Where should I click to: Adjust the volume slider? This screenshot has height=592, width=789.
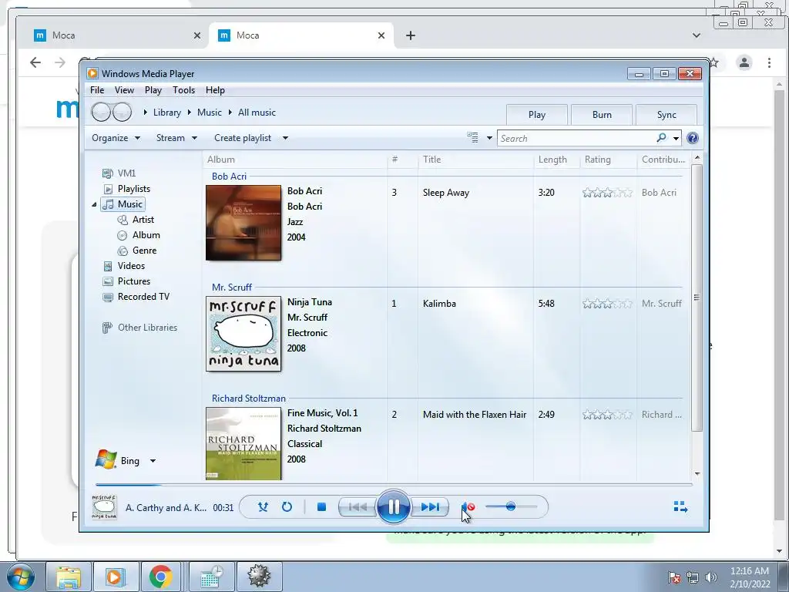[x=511, y=506]
